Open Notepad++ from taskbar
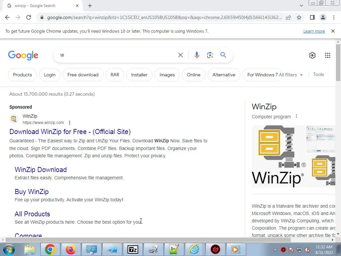The width and height of the screenshot is (341, 256). click(174, 249)
